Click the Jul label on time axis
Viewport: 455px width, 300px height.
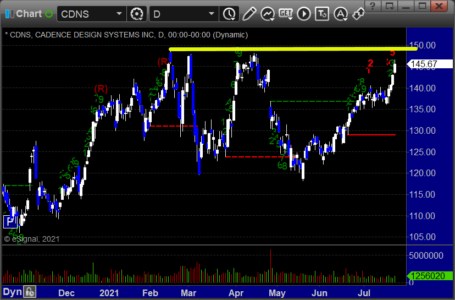click(364, 293)
